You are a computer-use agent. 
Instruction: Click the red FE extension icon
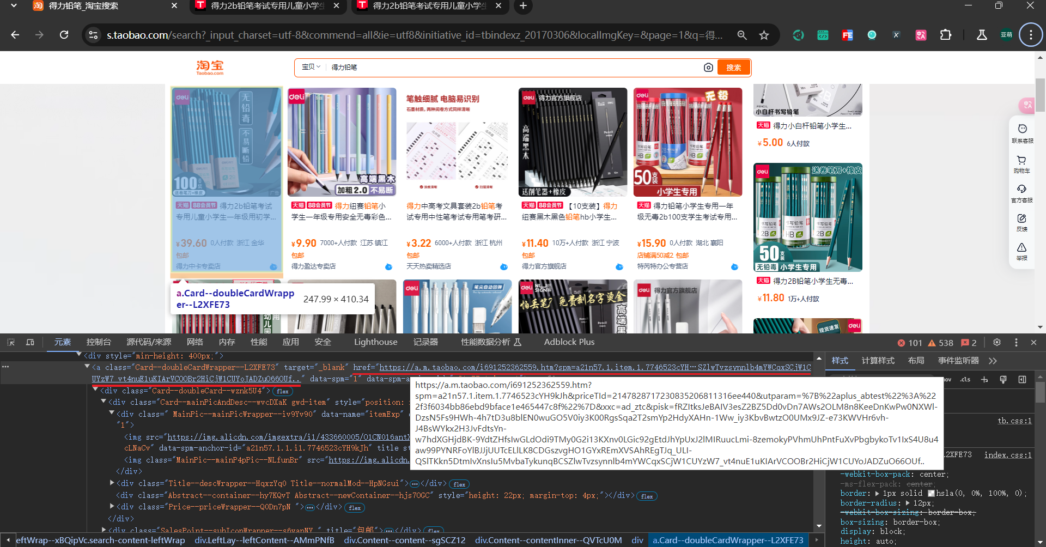click(x=847, y=35)
